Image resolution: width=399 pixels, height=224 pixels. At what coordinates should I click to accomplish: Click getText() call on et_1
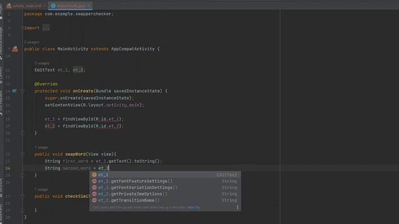click(x=120, y=161)
